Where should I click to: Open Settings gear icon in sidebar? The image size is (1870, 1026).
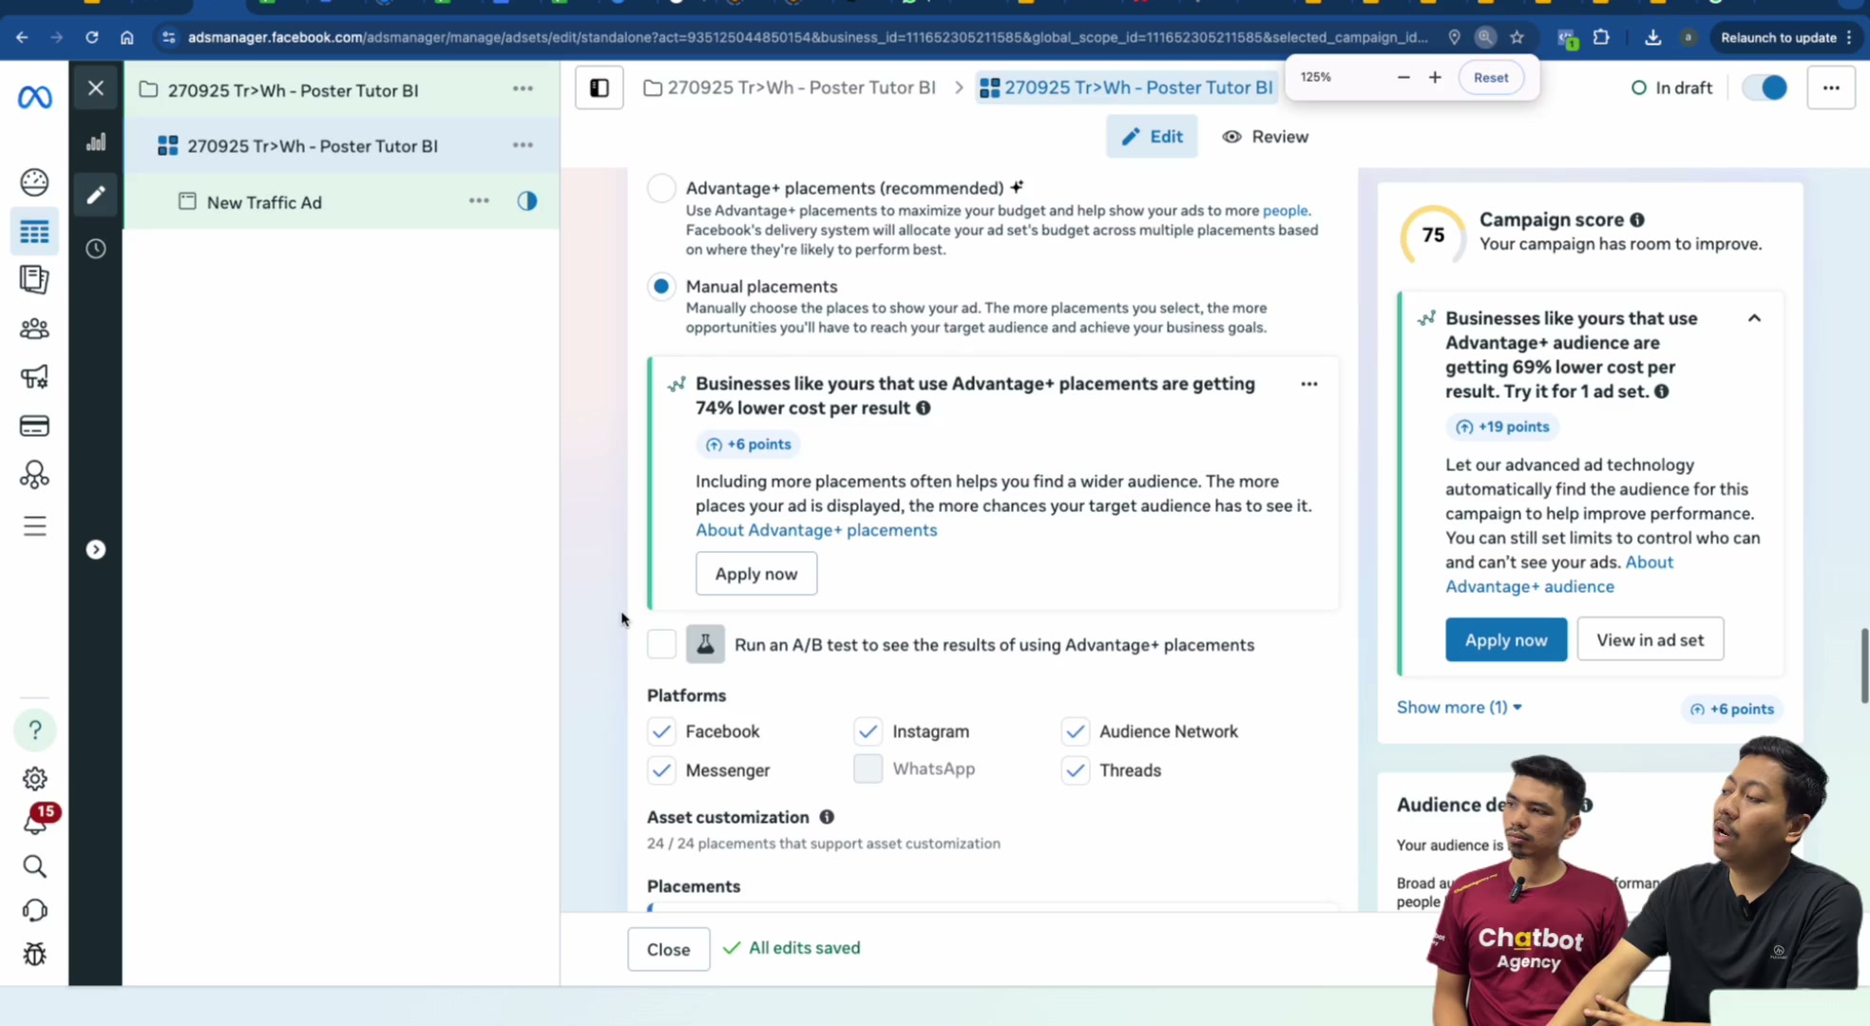[34, 779]
